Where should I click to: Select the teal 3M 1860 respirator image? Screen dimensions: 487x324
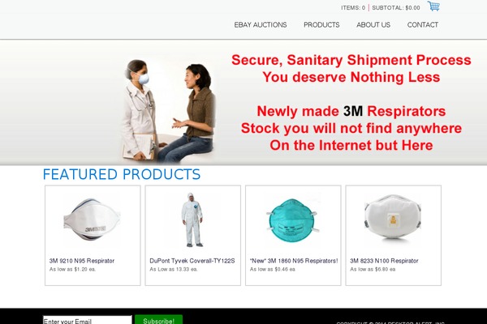[292, 220]
